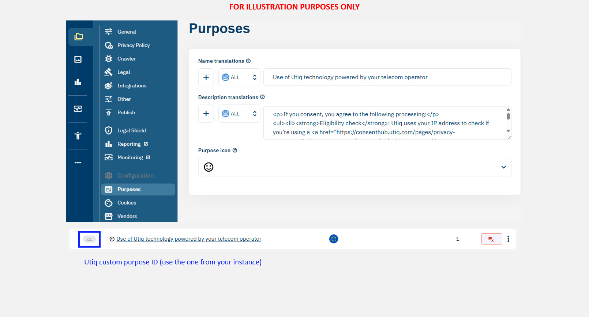Click into the purpose name text field
The width and height of the screenshot is (589, 317).
point(387,77)
